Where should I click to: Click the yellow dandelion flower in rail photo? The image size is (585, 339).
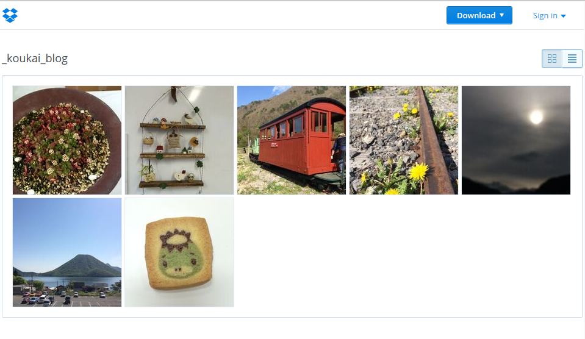pos(418,173)
